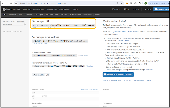Click the unique emailhook.site address

60,41
